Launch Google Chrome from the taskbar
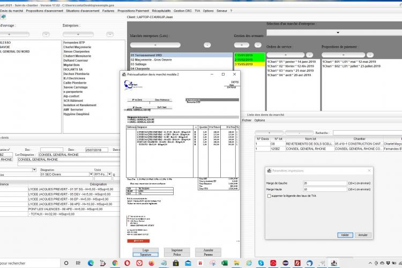The image size is (402, 268). point(115,263)
